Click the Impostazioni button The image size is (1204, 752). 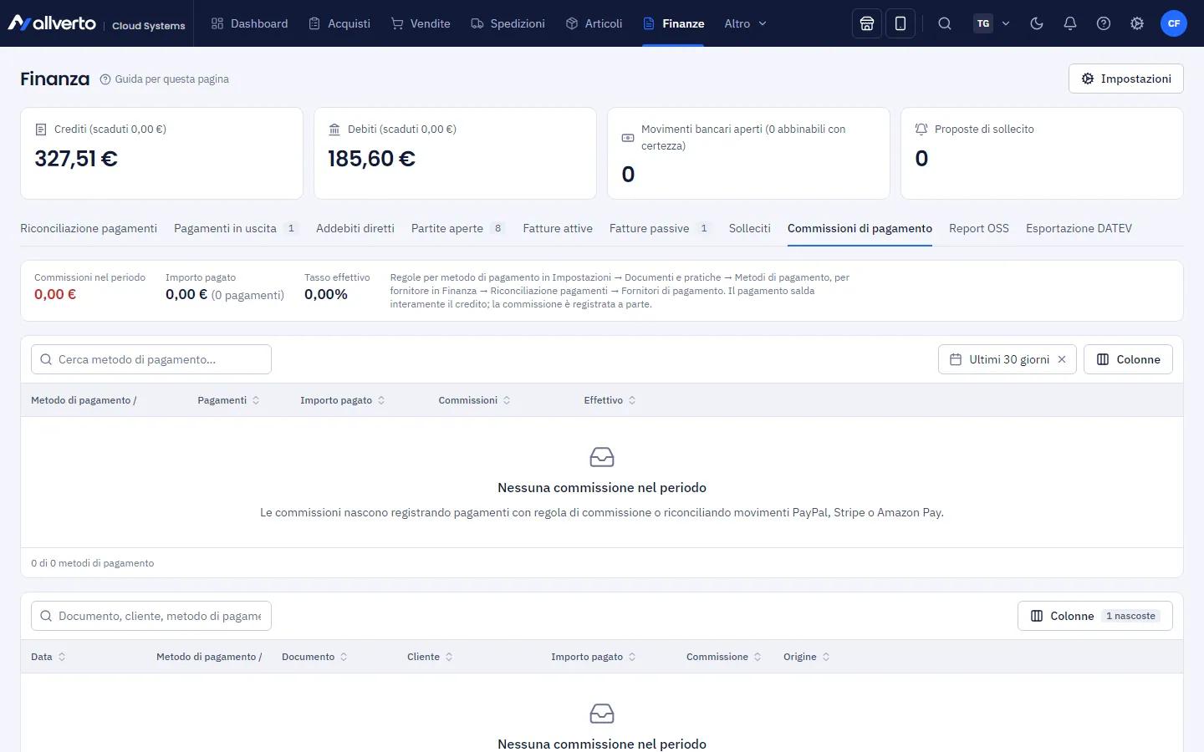coord(1125,79)
